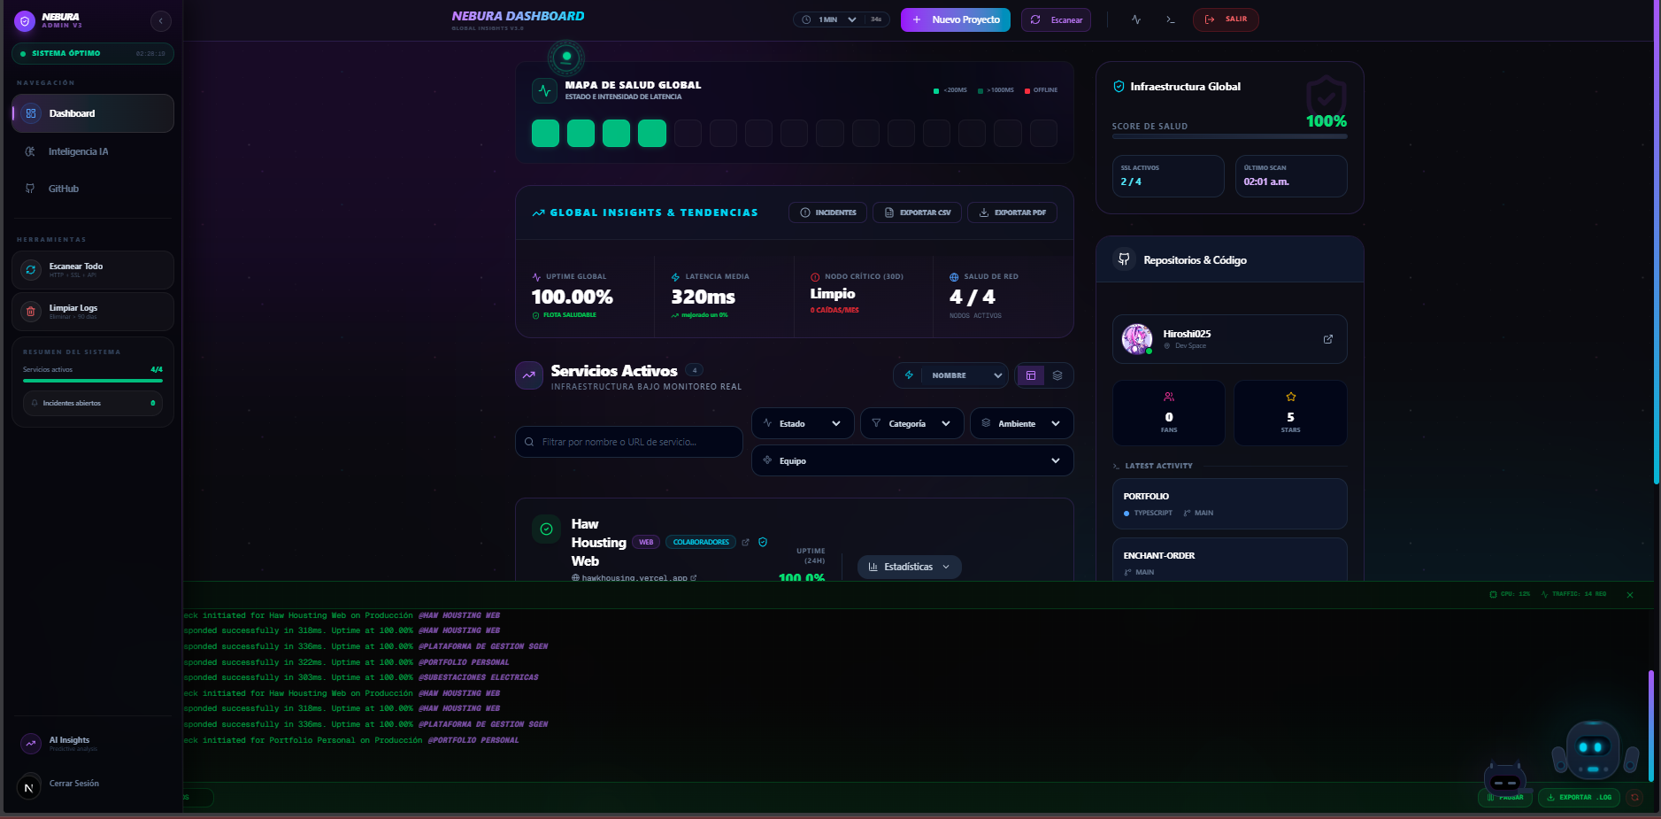
Task: Open external link icon beside Colaboradores badge
Action: pyautogui.click(x=745, y=543)
